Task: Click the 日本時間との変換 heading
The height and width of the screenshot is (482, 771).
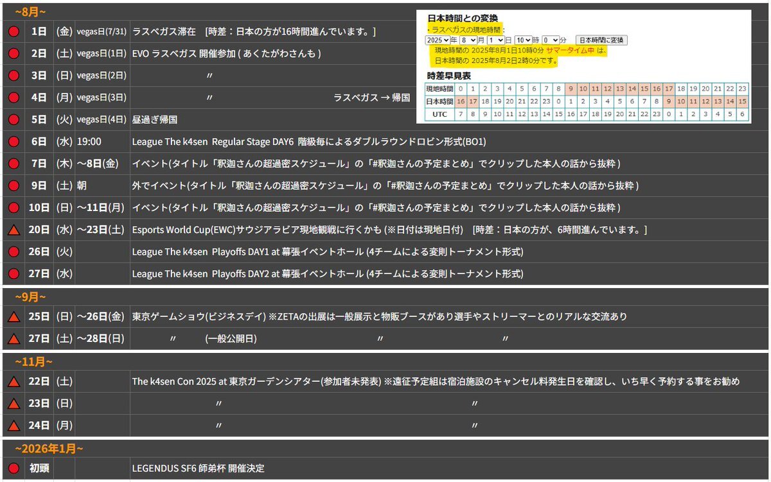Action: pos(463,19)
